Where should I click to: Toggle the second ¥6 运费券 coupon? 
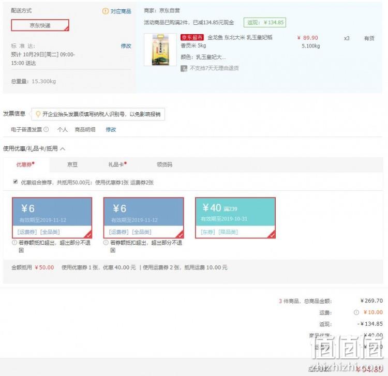[143, 218]
